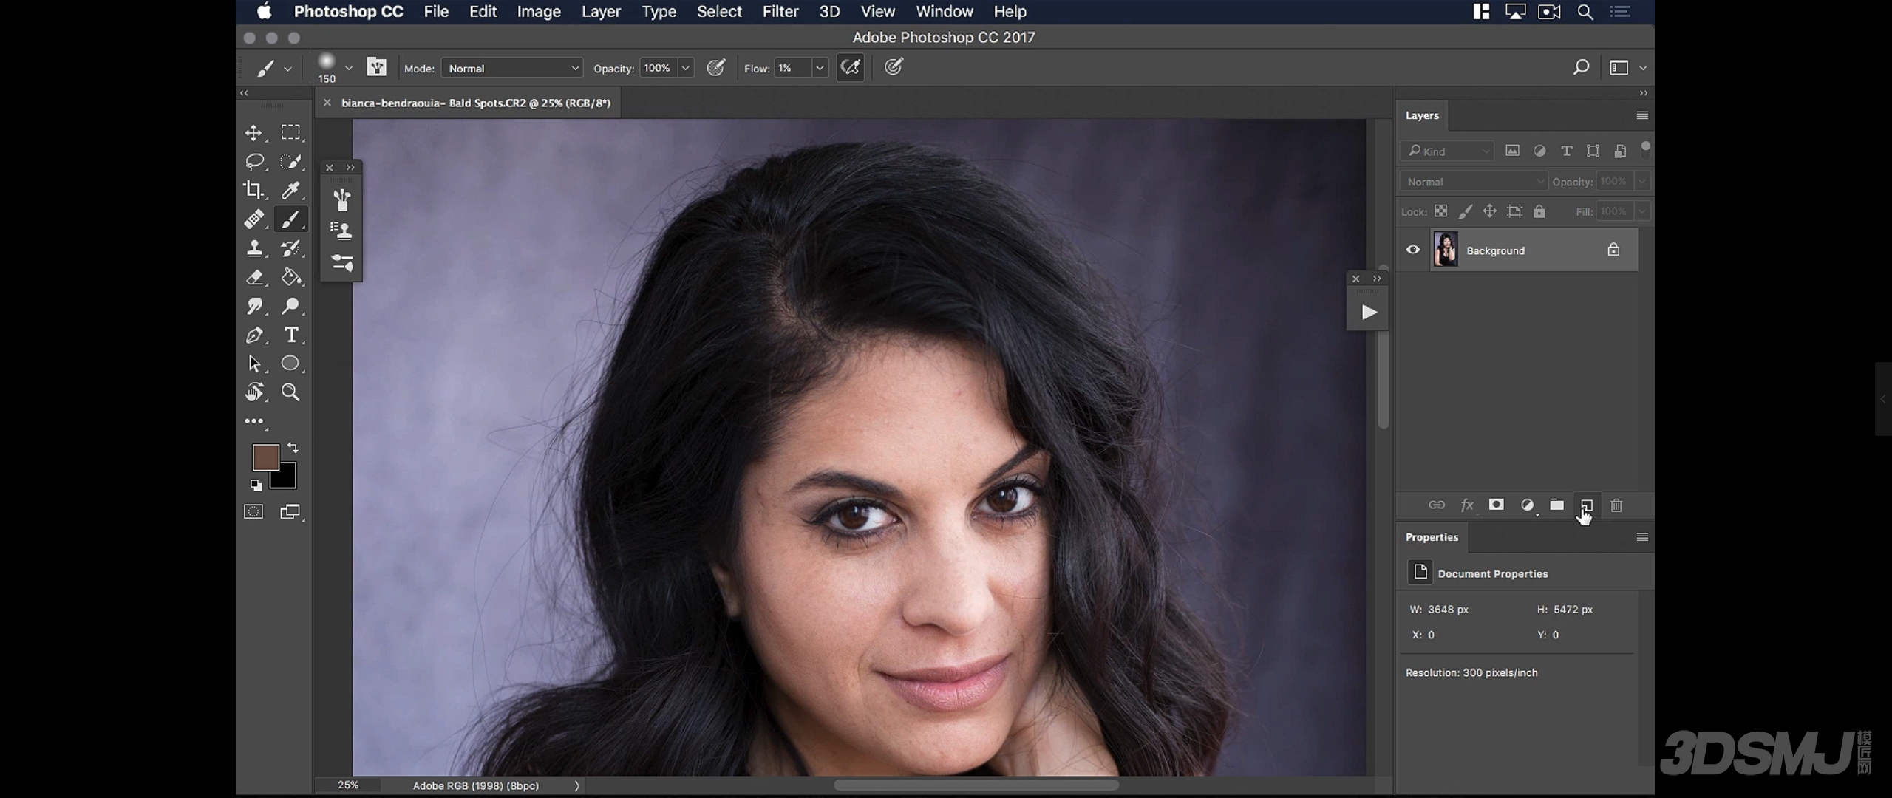Screen dimensions: 1892x798
Task: Open the Layer menu
Action: click(x=601, y=12)
